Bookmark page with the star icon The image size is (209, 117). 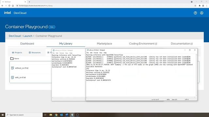click(195, 6)
